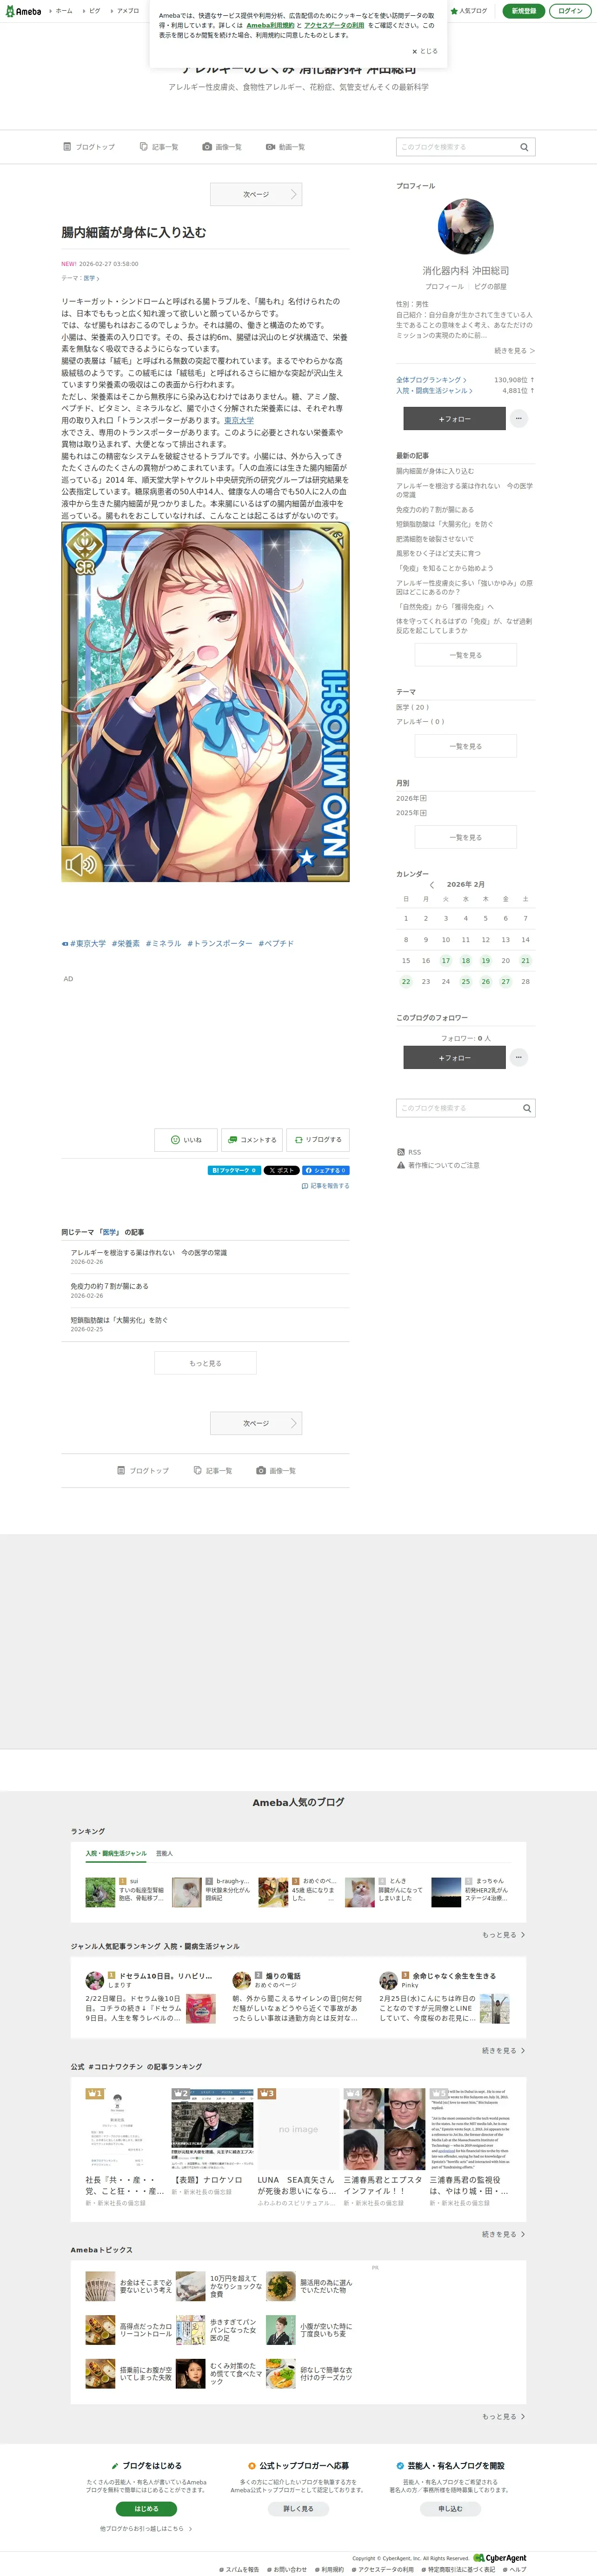
Task: Click 一覧を見る under 最新の記事
Action: 465,655
